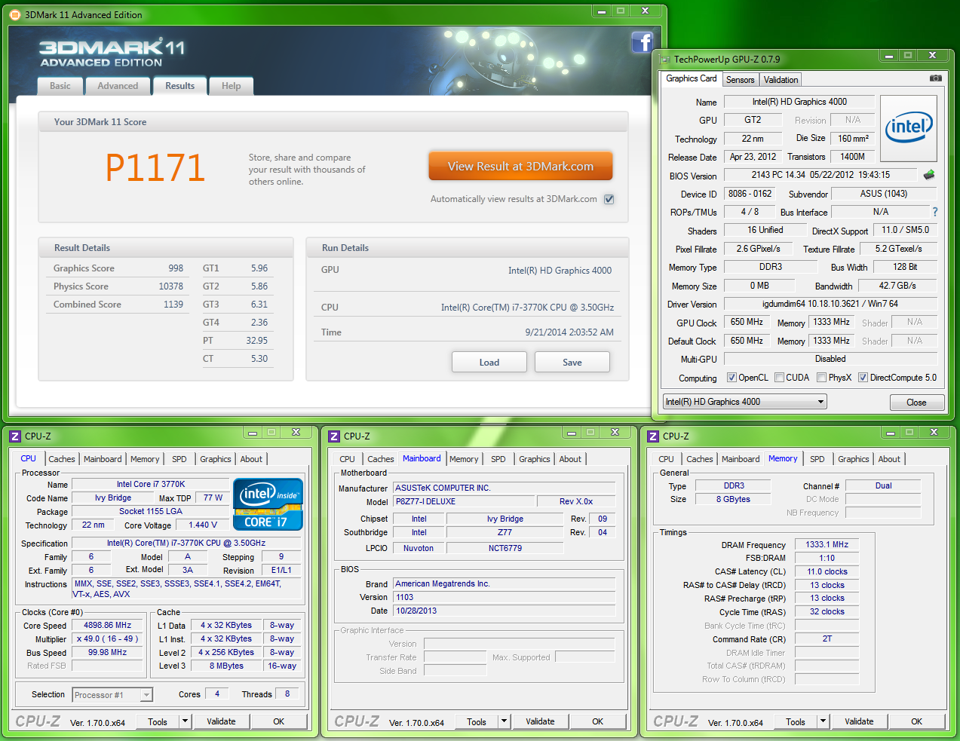960x741 pixels.
Task: Click the Intel Core i7 badge in CPU-Z
Action: (x=268, y=504)
